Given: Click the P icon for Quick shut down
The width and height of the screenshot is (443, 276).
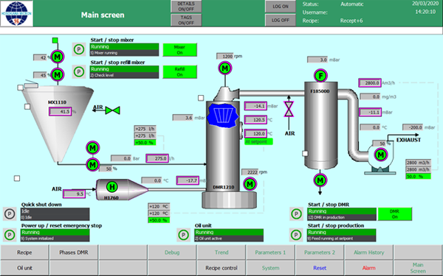Looking at the screenshot, I should click(10, 214).
